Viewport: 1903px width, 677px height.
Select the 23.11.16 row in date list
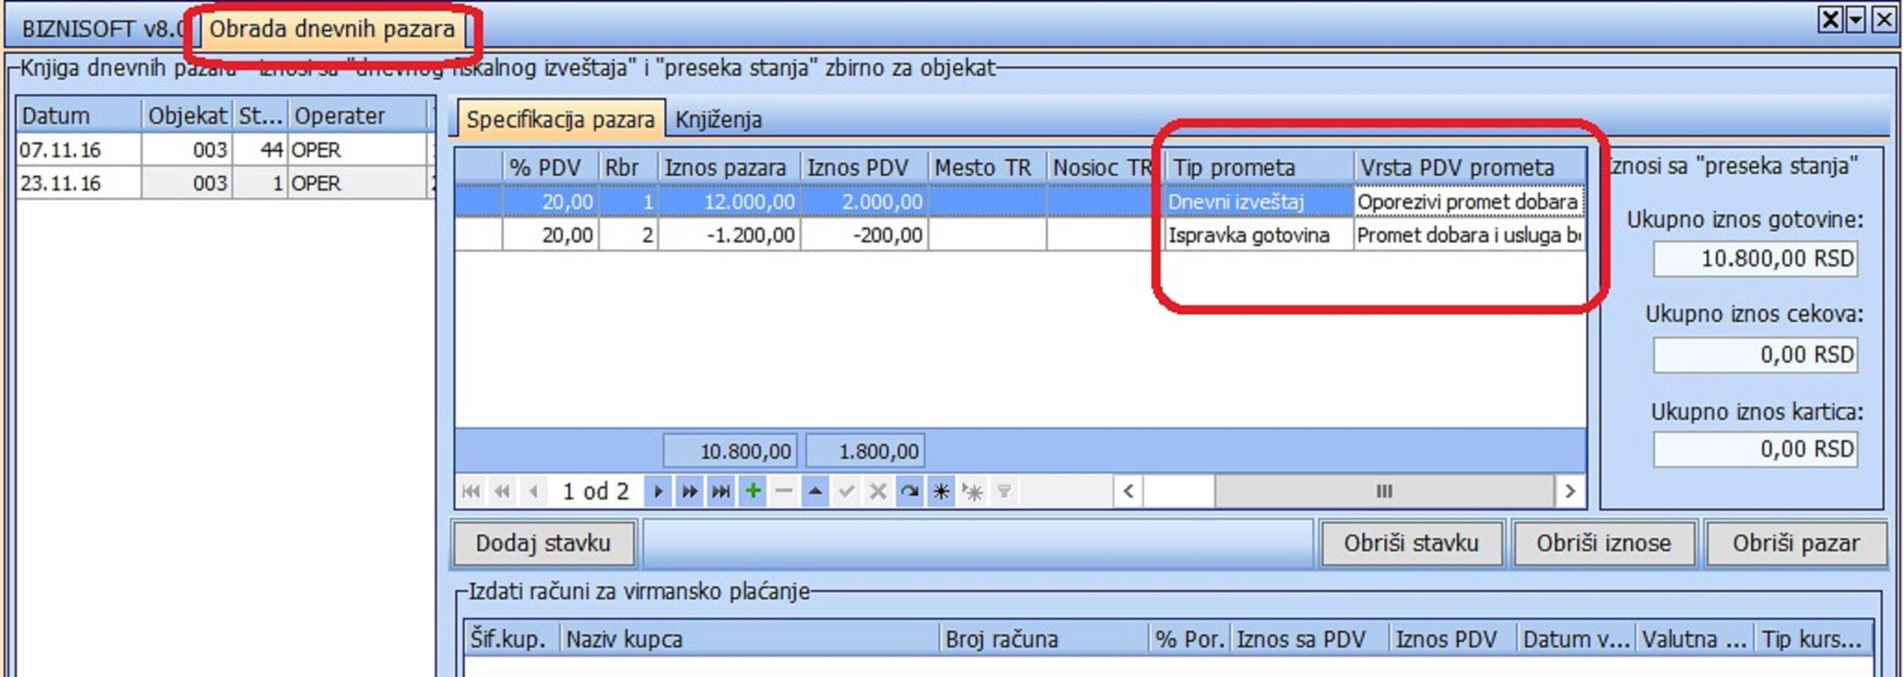point(61,184)
